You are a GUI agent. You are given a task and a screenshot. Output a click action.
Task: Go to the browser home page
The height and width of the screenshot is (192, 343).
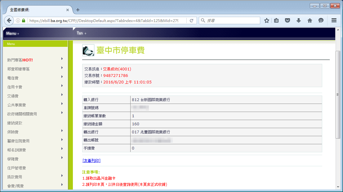310,20
